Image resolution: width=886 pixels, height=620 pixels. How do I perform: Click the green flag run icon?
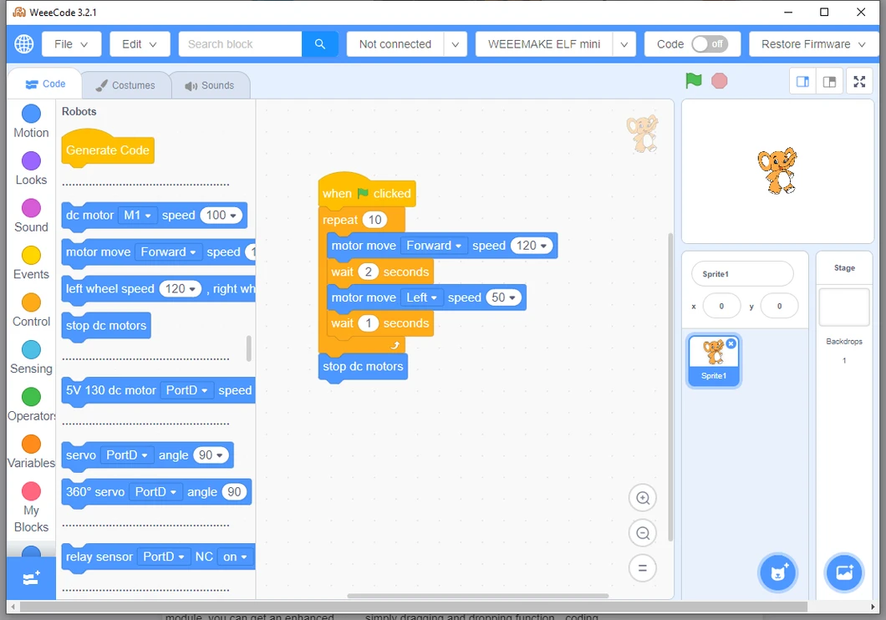click(x=693, y=80)
